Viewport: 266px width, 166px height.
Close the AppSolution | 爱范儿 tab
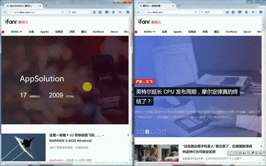tap(40, 6)
